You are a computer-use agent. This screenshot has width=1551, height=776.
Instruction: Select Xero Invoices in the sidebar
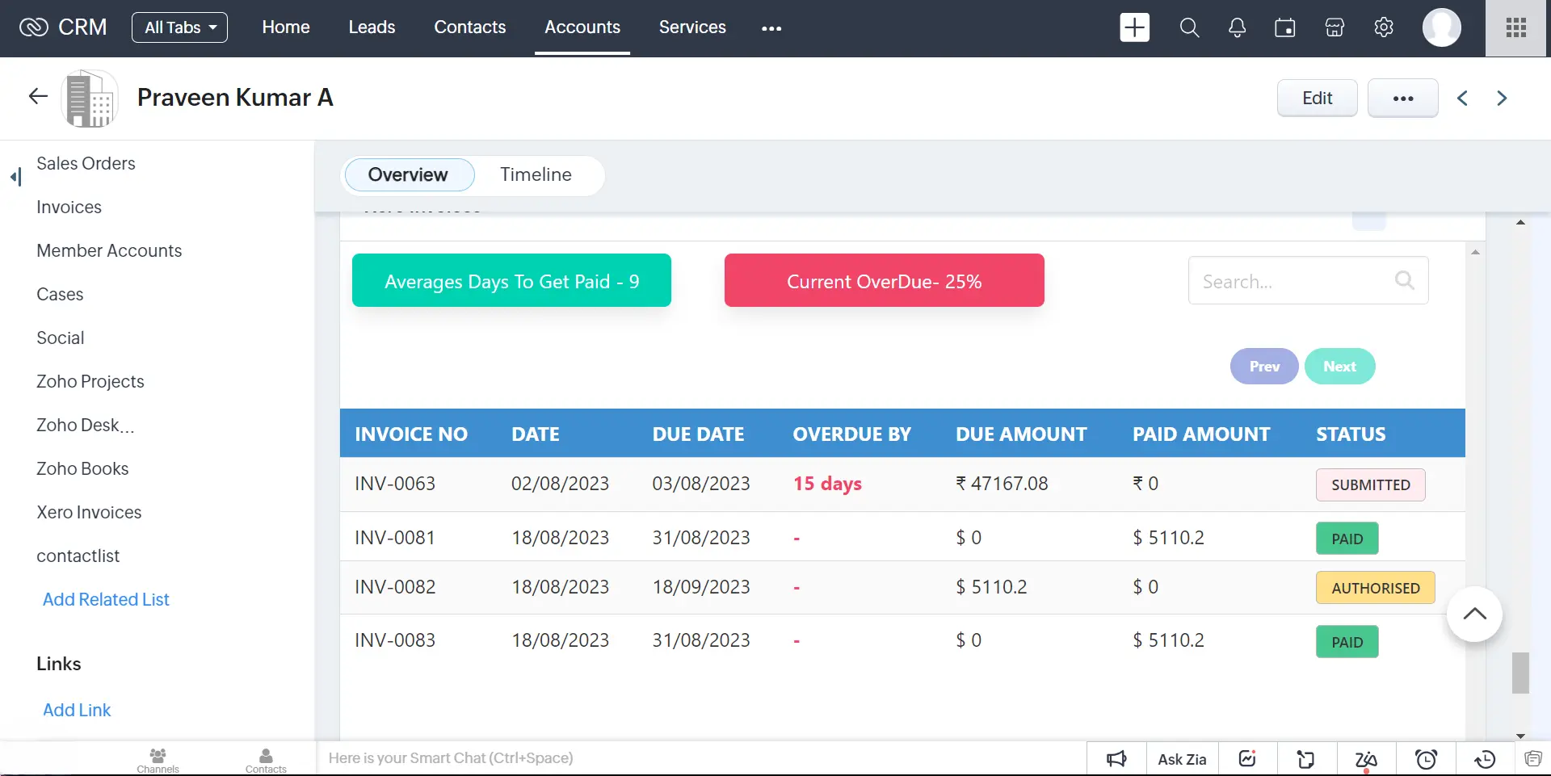point(89,511)
